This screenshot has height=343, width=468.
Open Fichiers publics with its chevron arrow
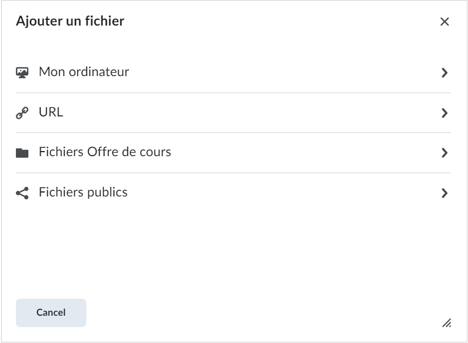(444, 193)
